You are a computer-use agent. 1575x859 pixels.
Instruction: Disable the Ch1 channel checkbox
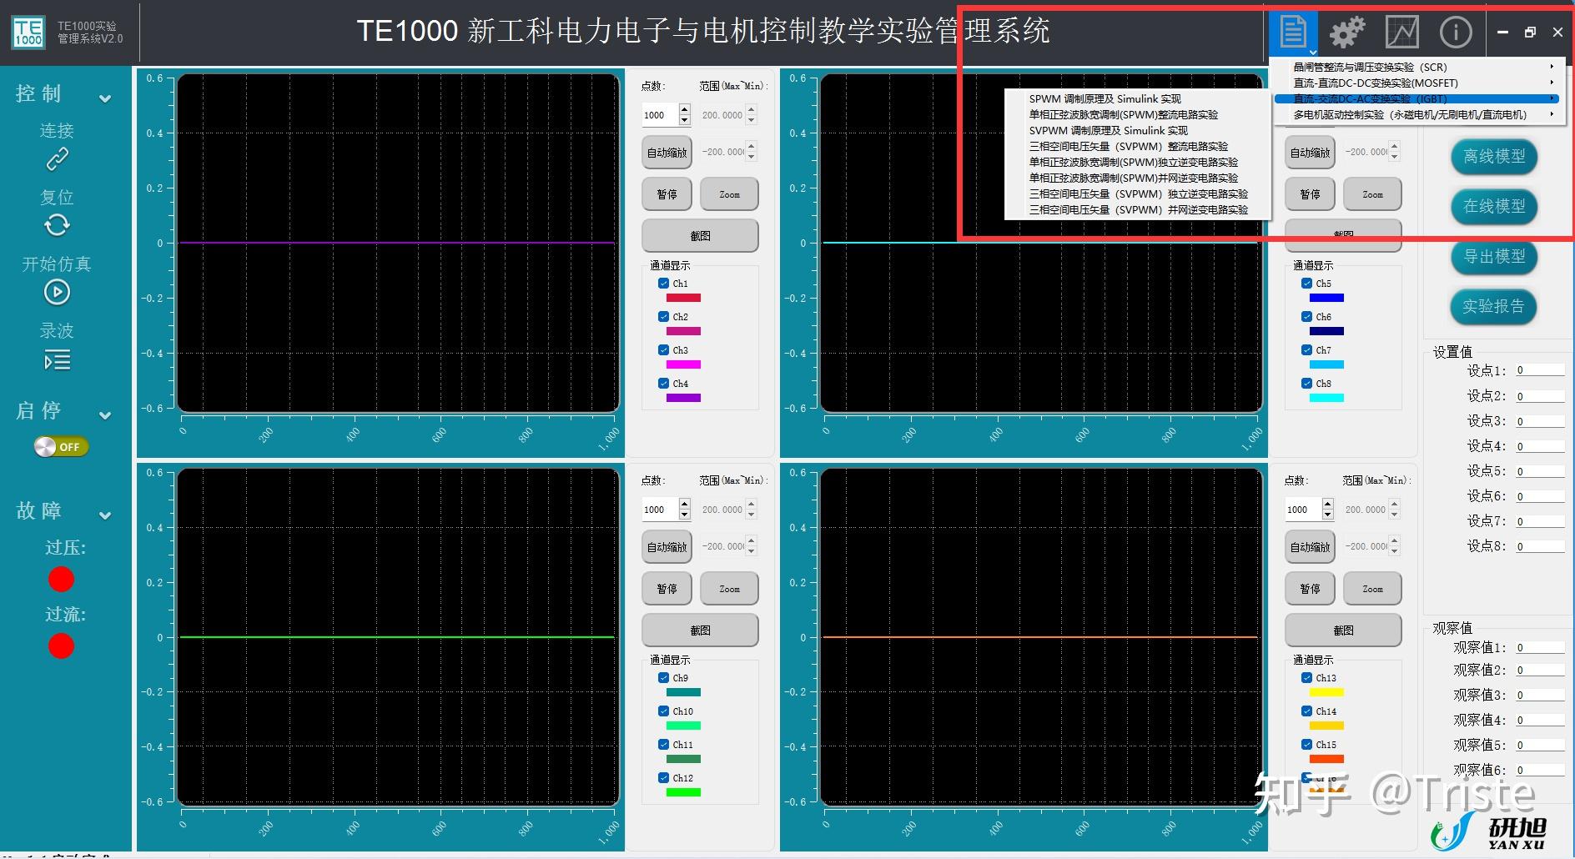[664, 284]
